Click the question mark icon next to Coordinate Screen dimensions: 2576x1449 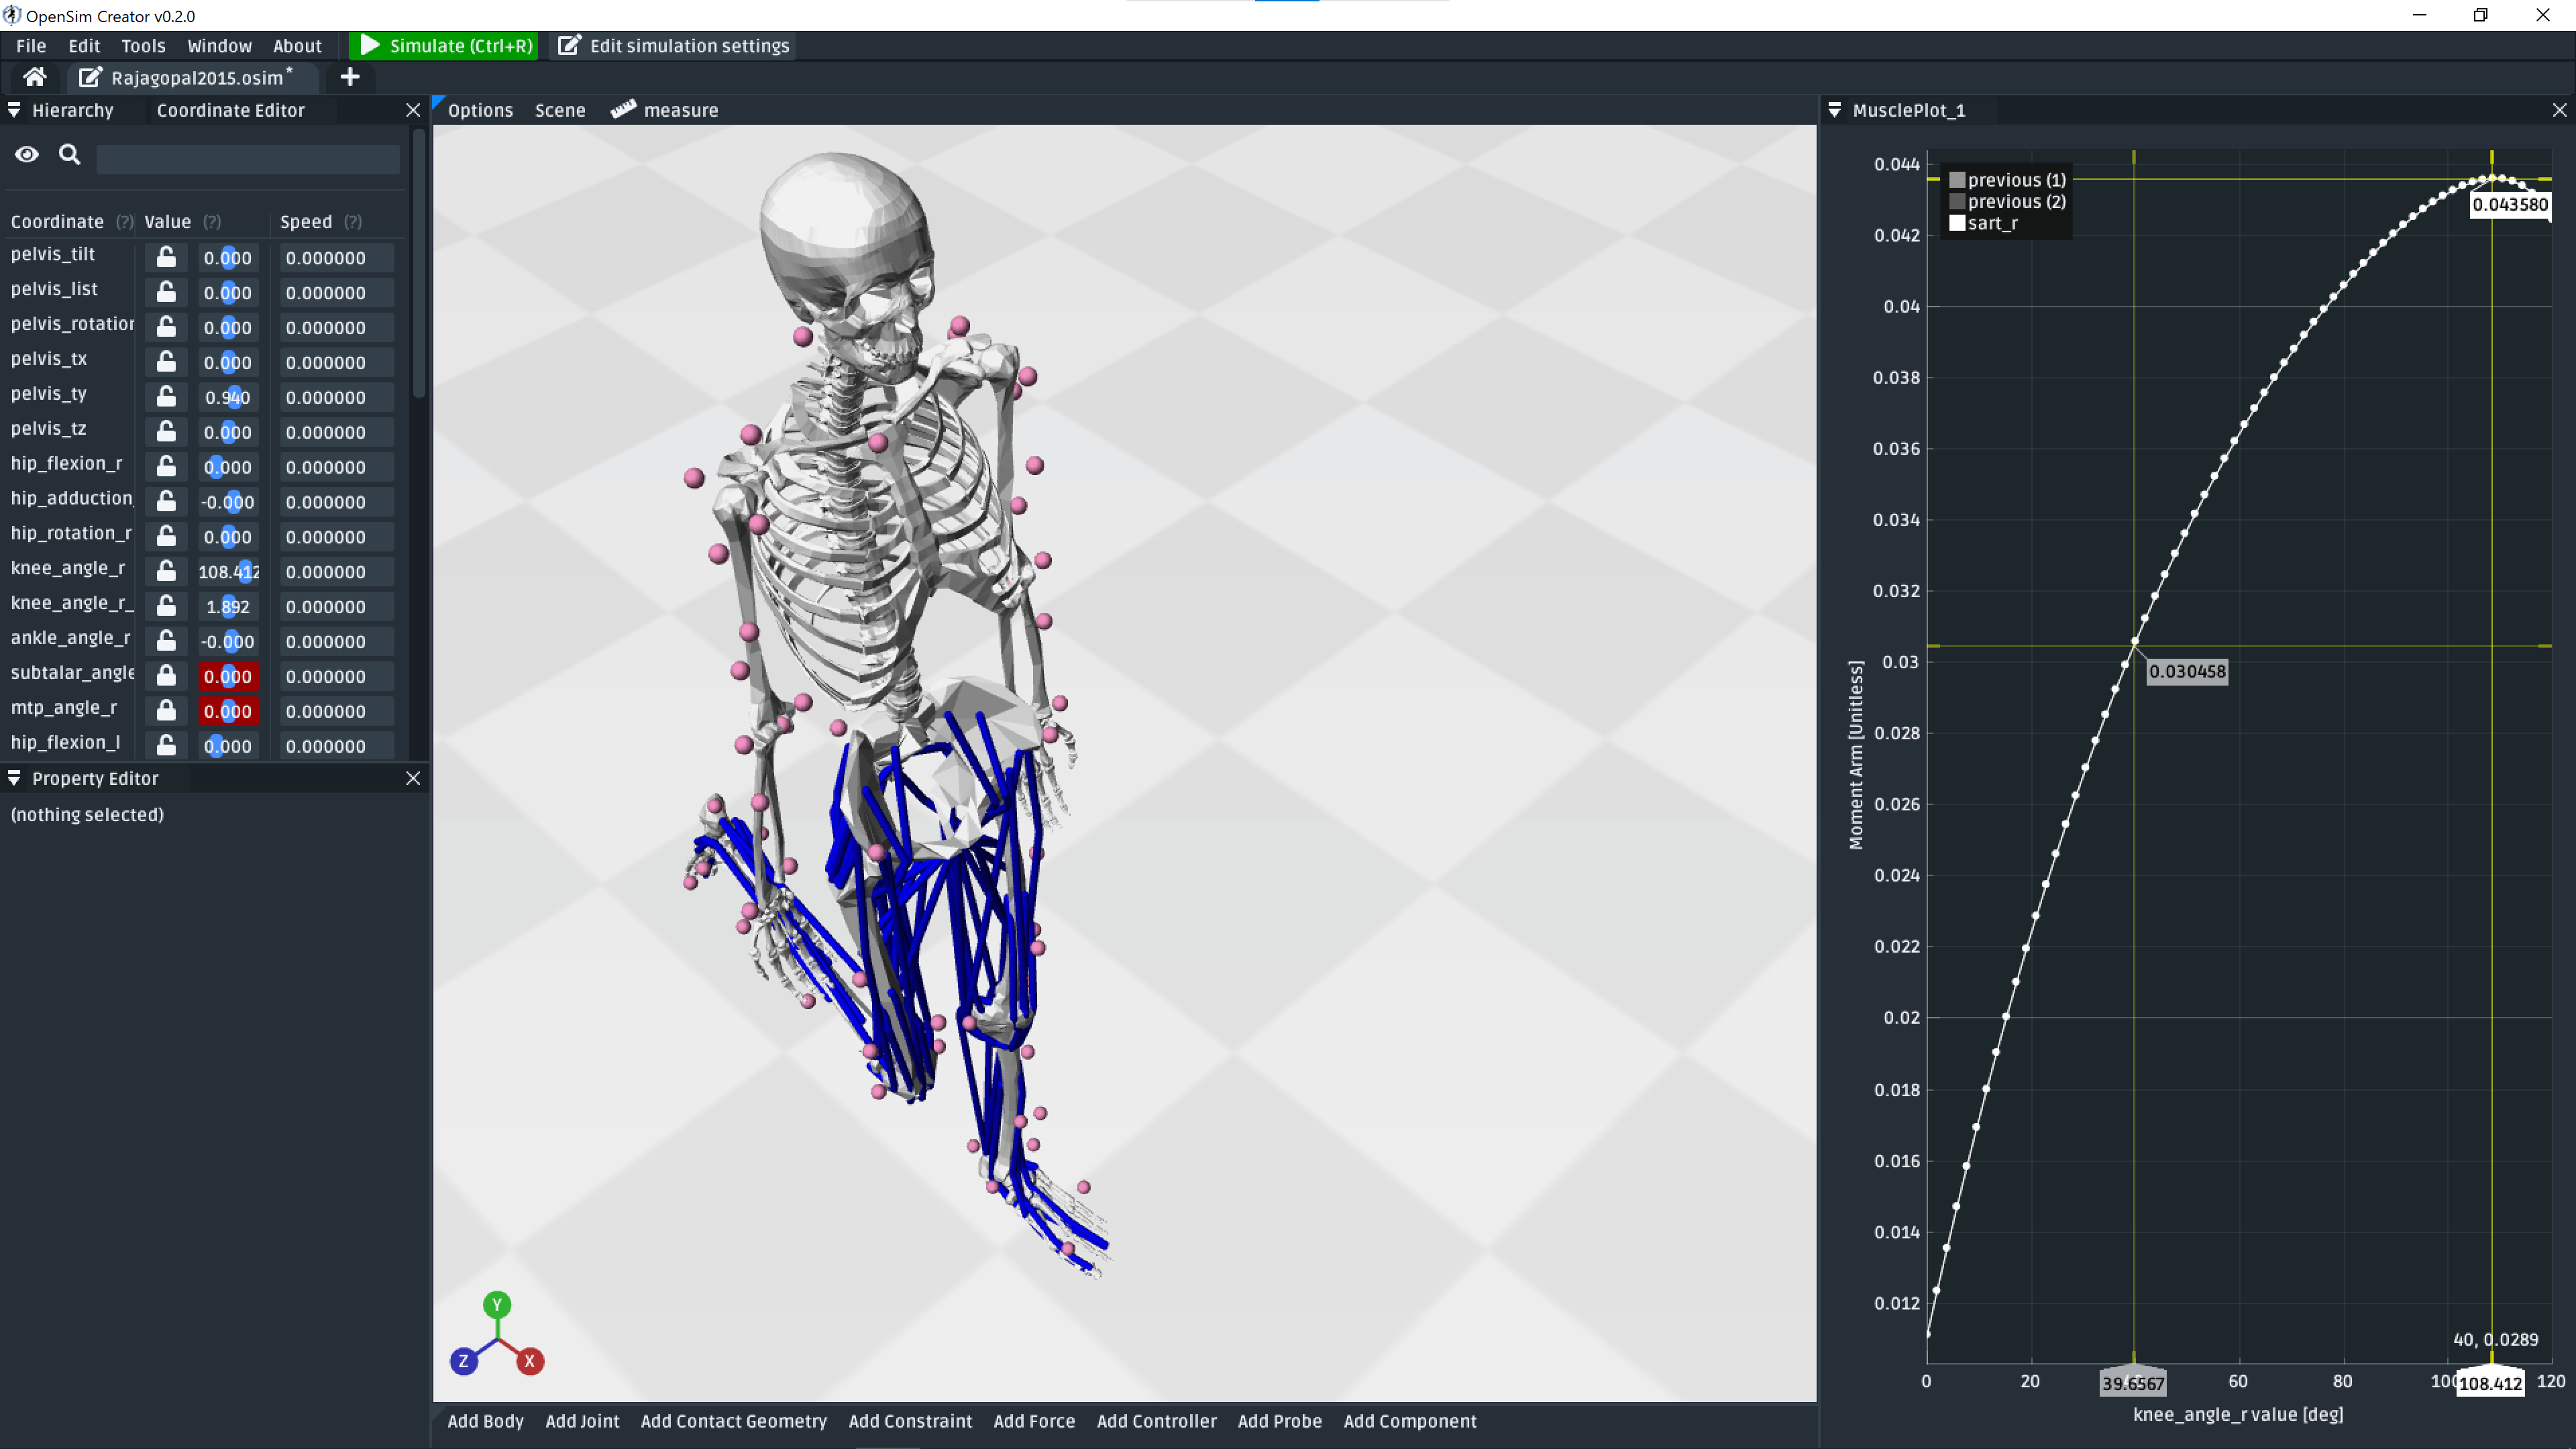(125, 222)
